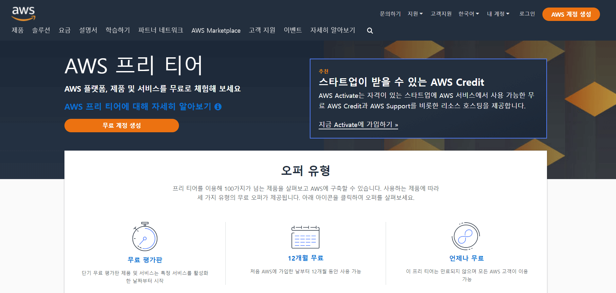Click the 추천 label in promo box

[x=324, y=71]
